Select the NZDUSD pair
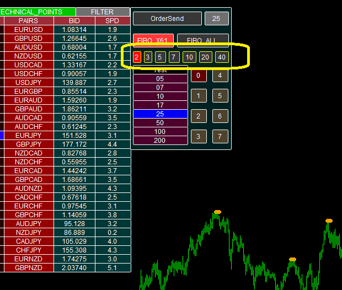This screenshot has width=342, height=290. point(29,56)
